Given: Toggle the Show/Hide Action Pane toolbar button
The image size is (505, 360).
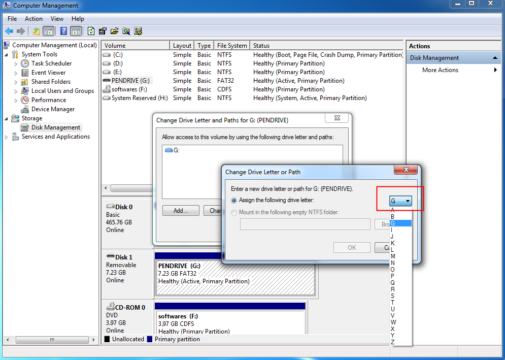Looking at the screenshot, I should pos(76,31).
